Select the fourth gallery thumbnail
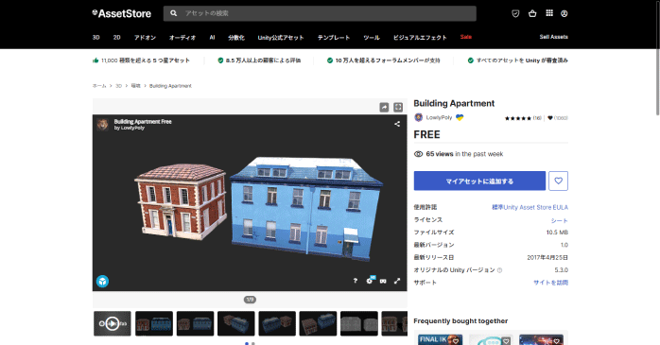The width and height of the screenshot is (660, 345). (236, 323)
